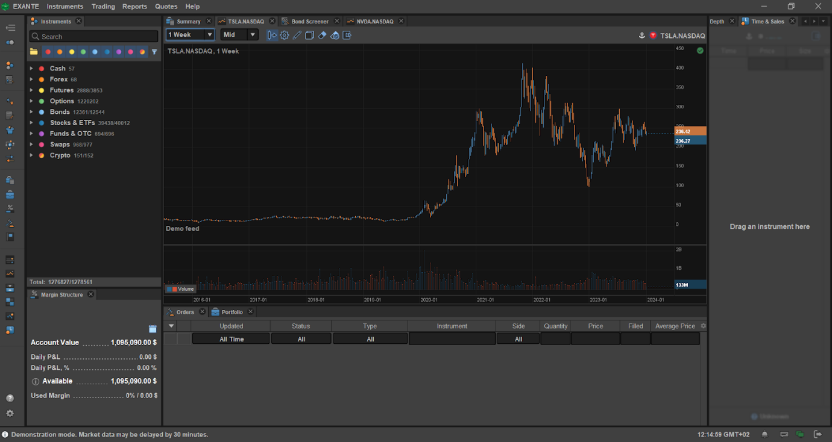Viewport: 832px width, 442px height.
Task: Collapse the left sidebar with the arrow-lines icon
Action: click(10, 28)
